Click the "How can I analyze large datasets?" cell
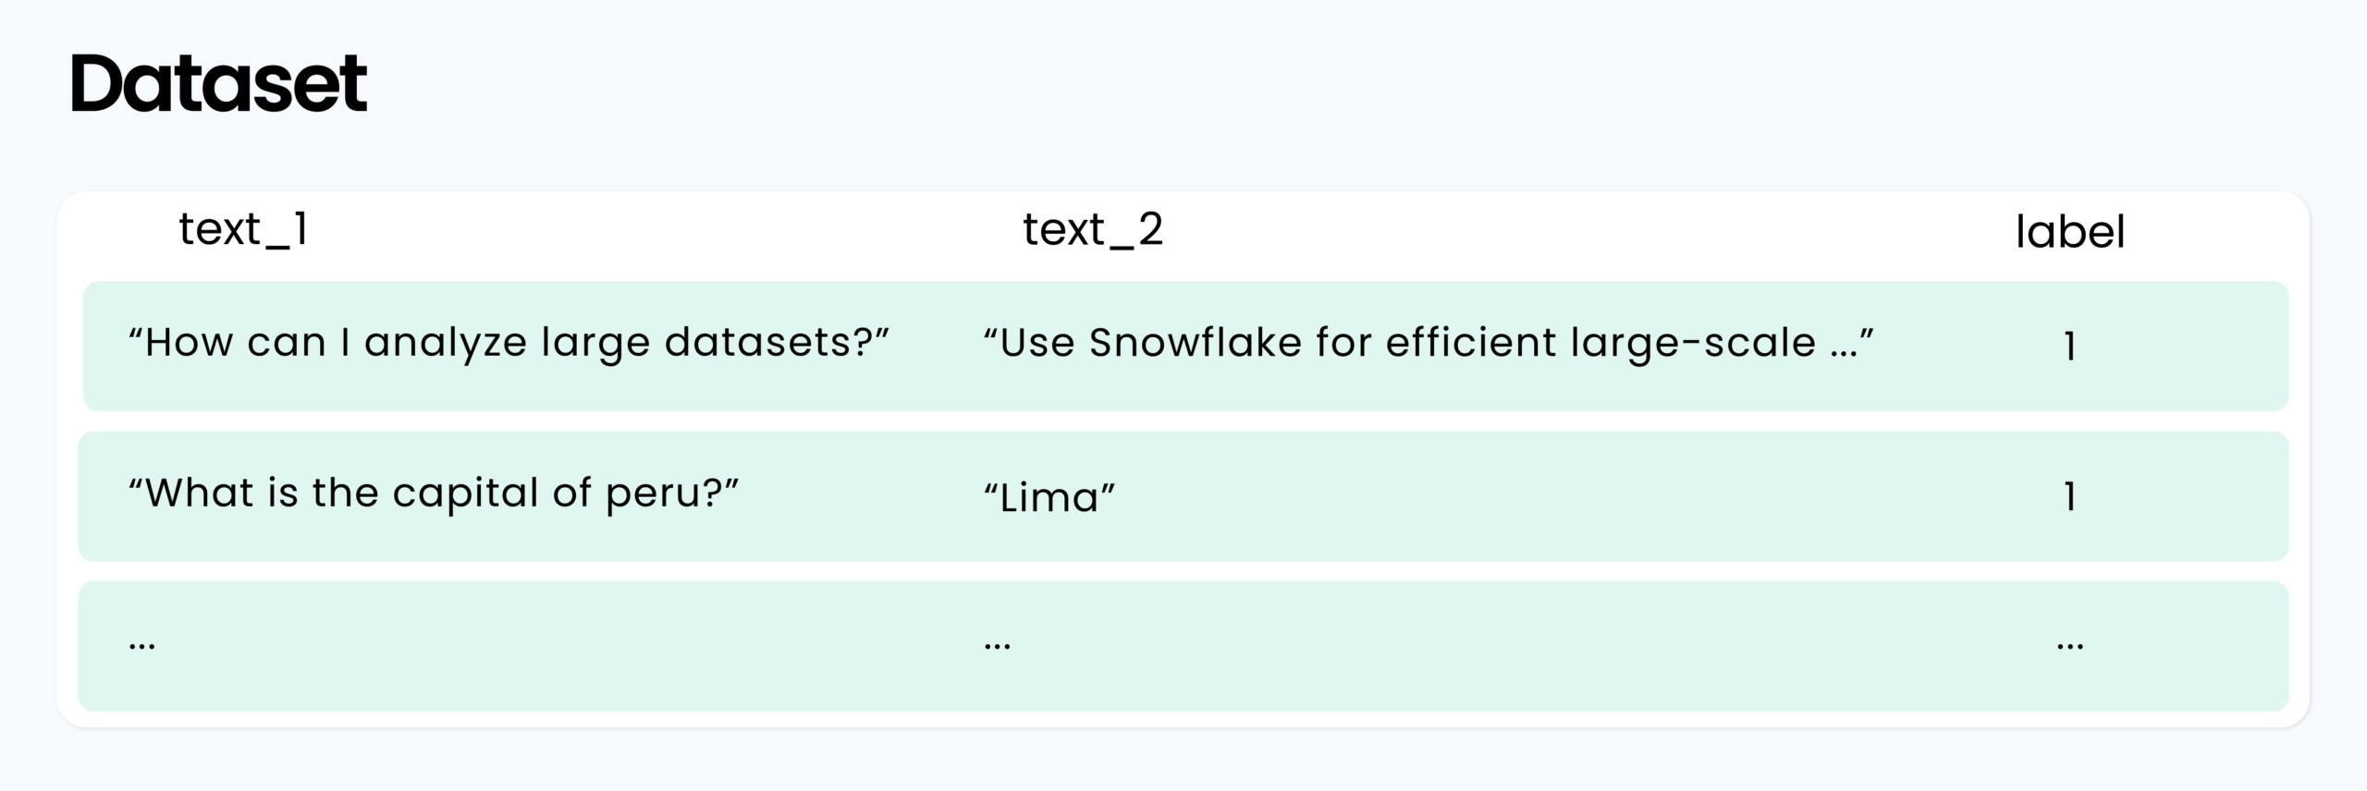 pos(509,343)
